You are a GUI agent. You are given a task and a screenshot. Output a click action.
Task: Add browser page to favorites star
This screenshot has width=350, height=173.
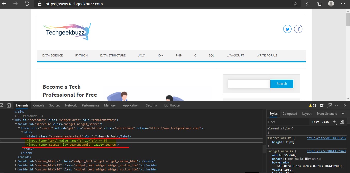coord(295,4)
